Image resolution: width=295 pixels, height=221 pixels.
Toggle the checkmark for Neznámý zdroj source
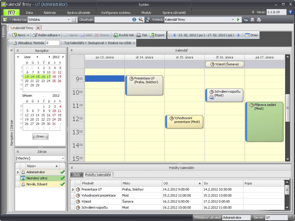[x=62, y=178]
